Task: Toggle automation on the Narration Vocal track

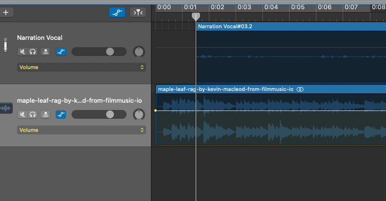Action: 61,52
